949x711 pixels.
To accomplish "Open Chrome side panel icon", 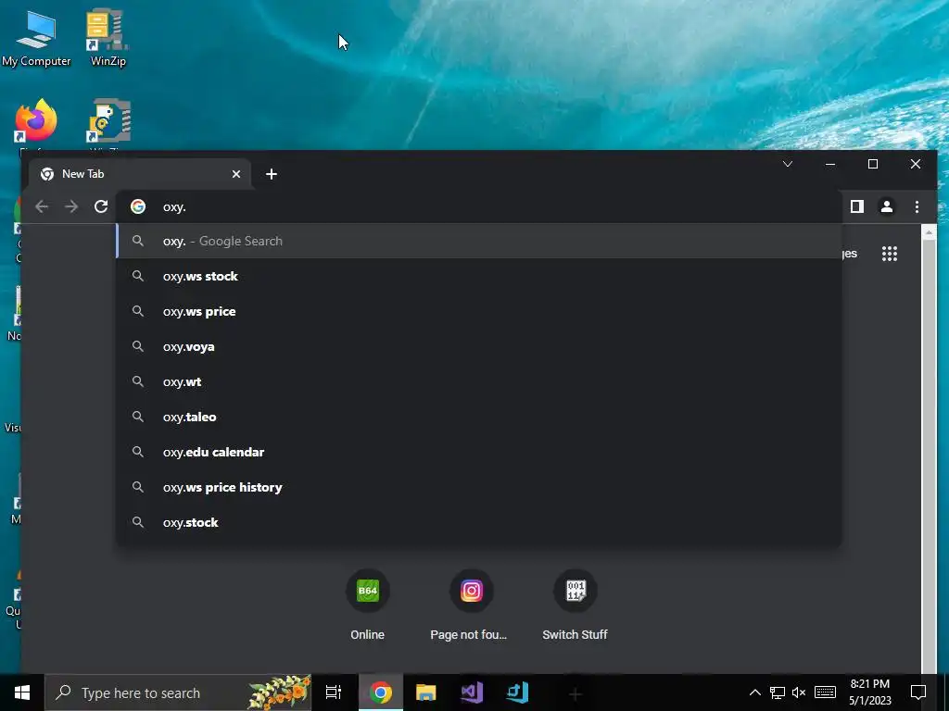I will click(857, 206).
